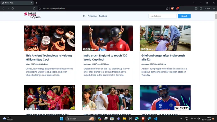This screenshot has width=217, height=122.
Task: Click the 'At least 120 people were killed' description
Action: pyautogui.click(x=164, y=72)
